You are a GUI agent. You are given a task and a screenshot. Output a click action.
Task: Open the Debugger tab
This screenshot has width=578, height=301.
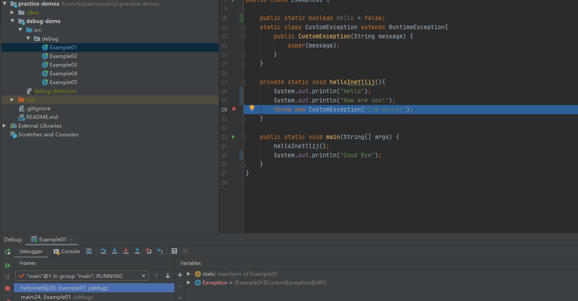[x=31, y=251]
